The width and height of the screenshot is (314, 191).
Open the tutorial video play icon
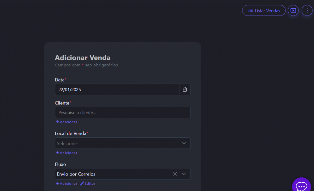293,10
